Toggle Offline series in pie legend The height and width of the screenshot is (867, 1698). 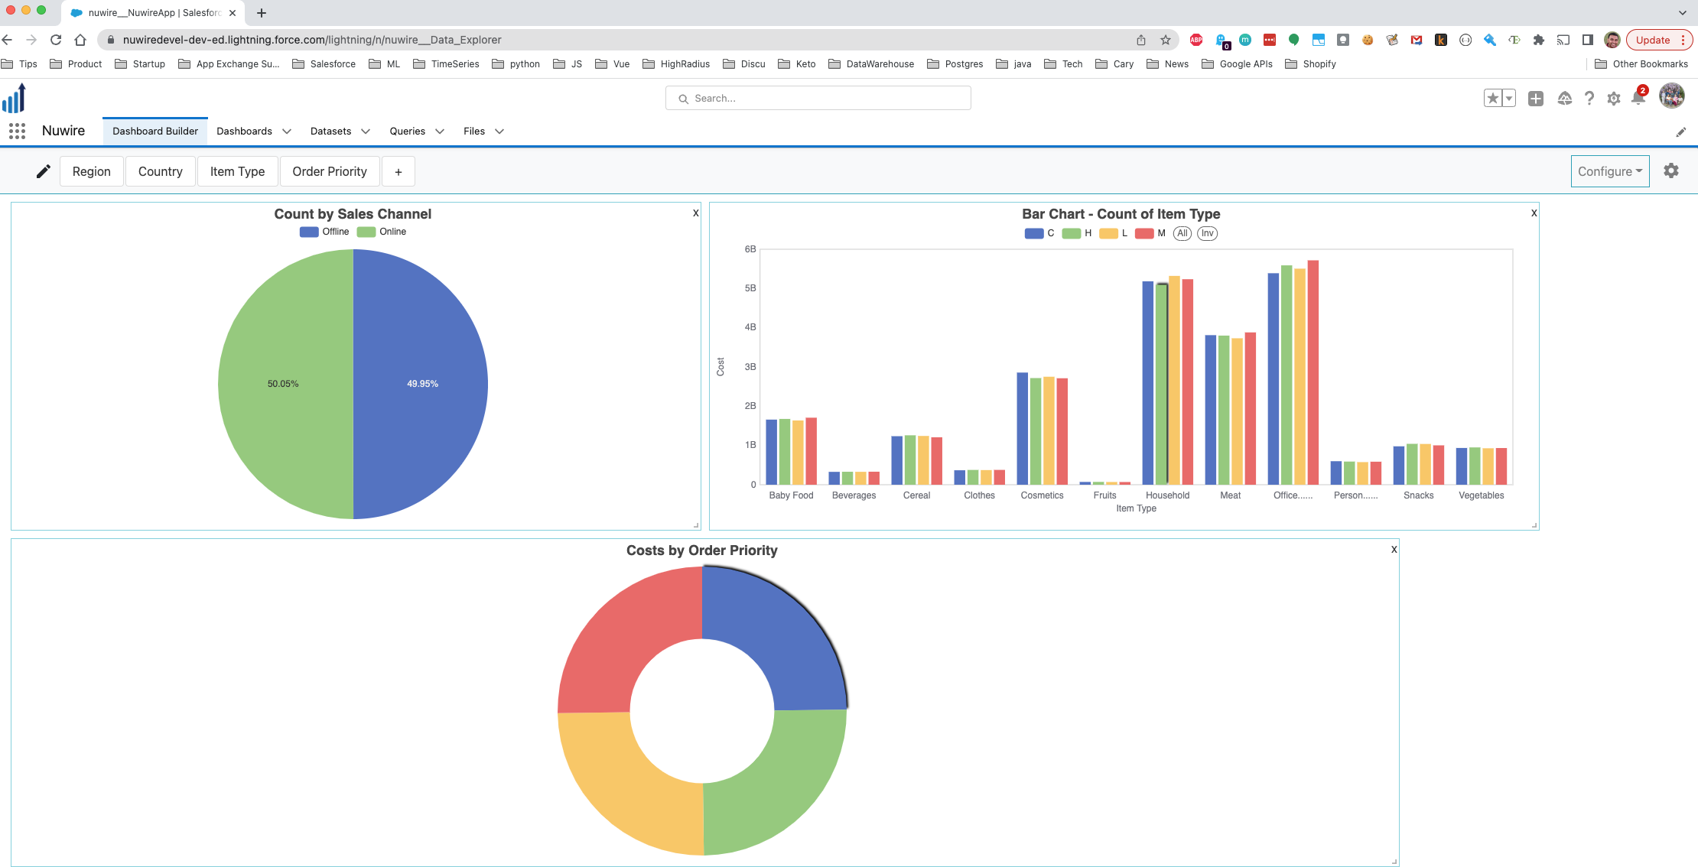(324, 232)
